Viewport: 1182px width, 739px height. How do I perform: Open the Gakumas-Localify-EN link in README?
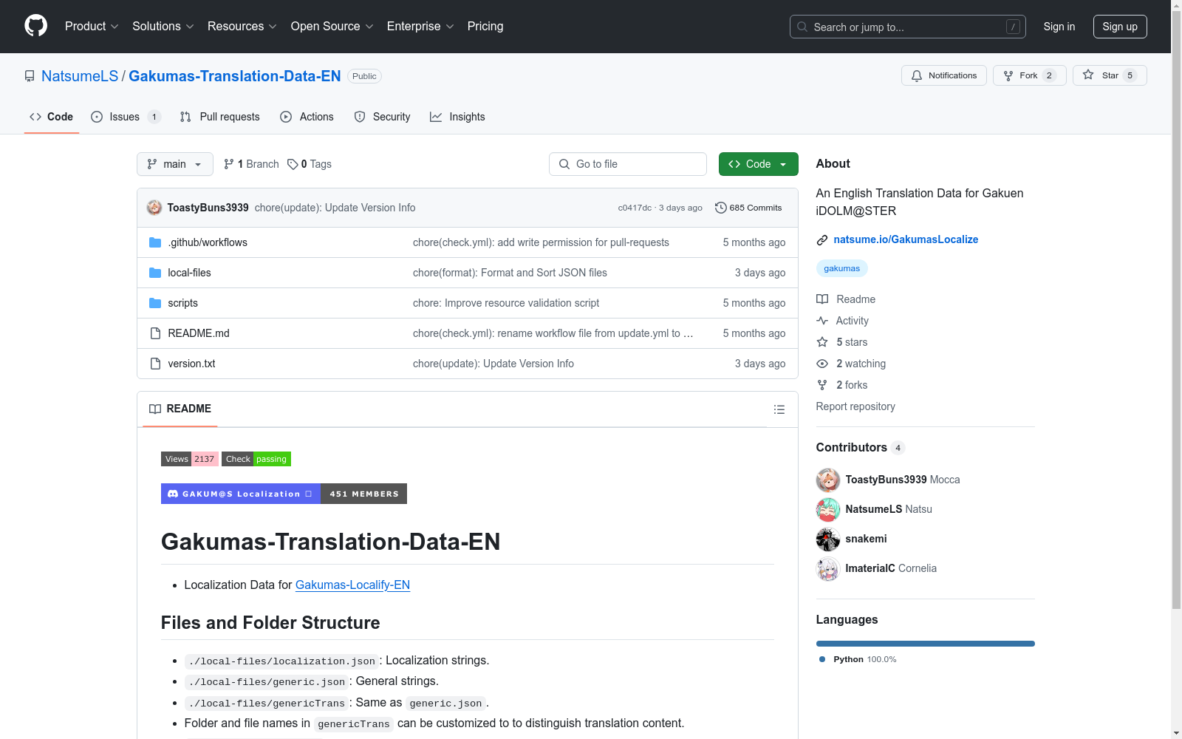tap(352, 585)
